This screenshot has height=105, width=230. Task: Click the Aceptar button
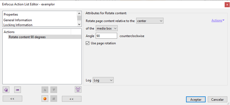point(196,99)
